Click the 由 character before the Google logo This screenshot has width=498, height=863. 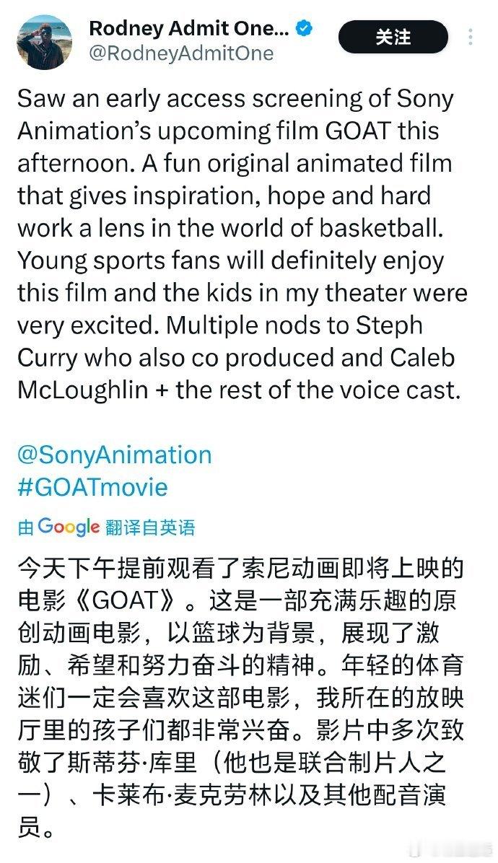pyautogui.click(x=25, y=527)
